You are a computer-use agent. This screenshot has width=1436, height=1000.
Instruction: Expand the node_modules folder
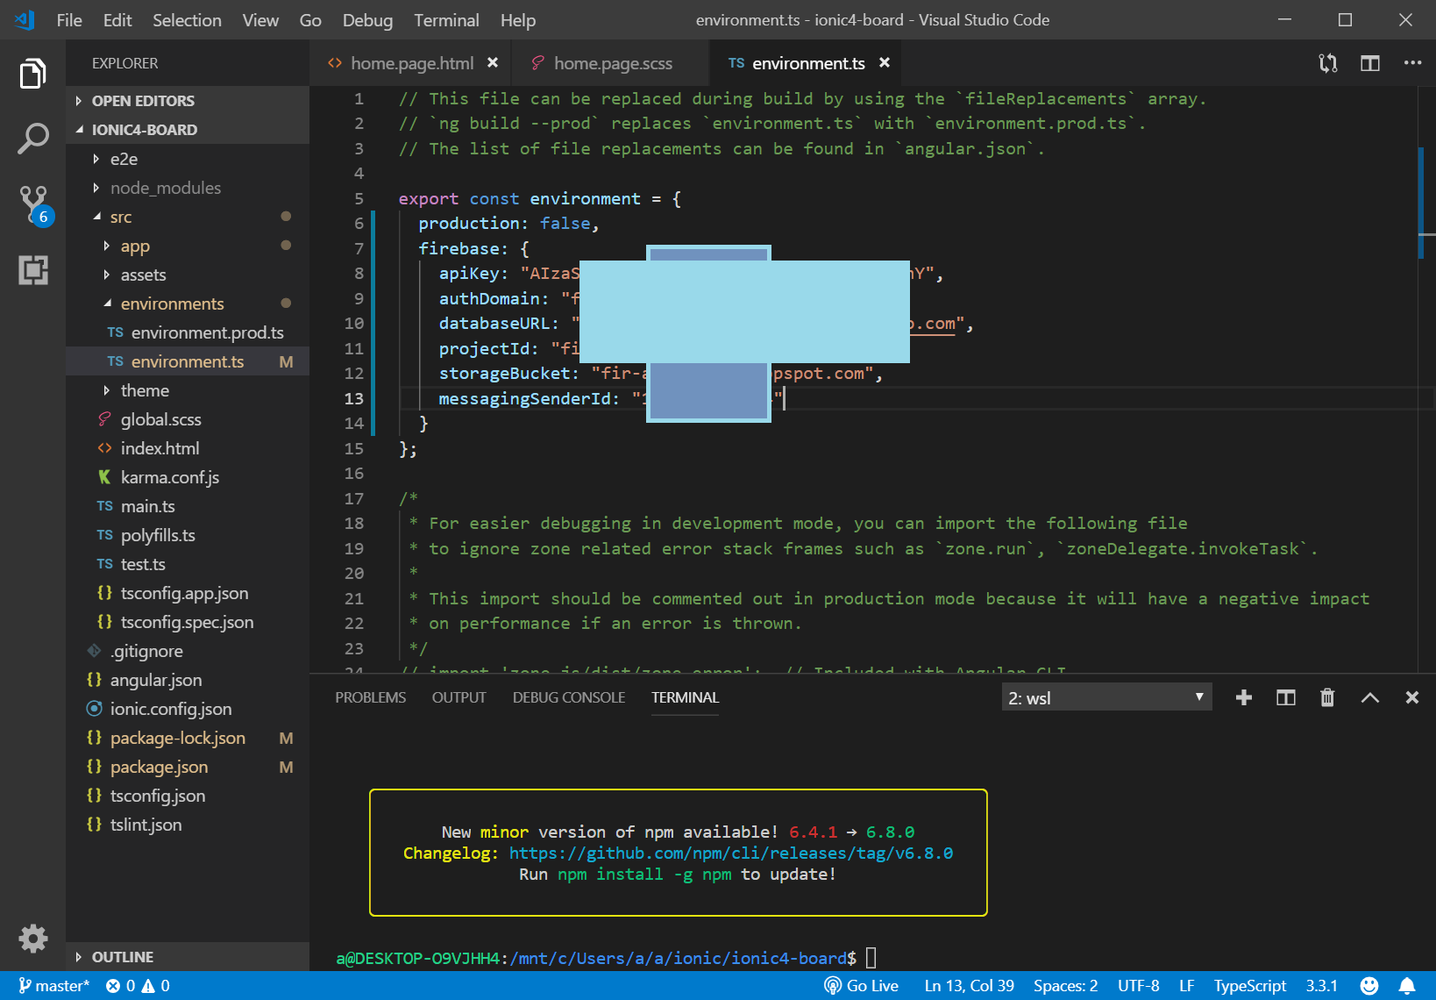coord(165,188)
